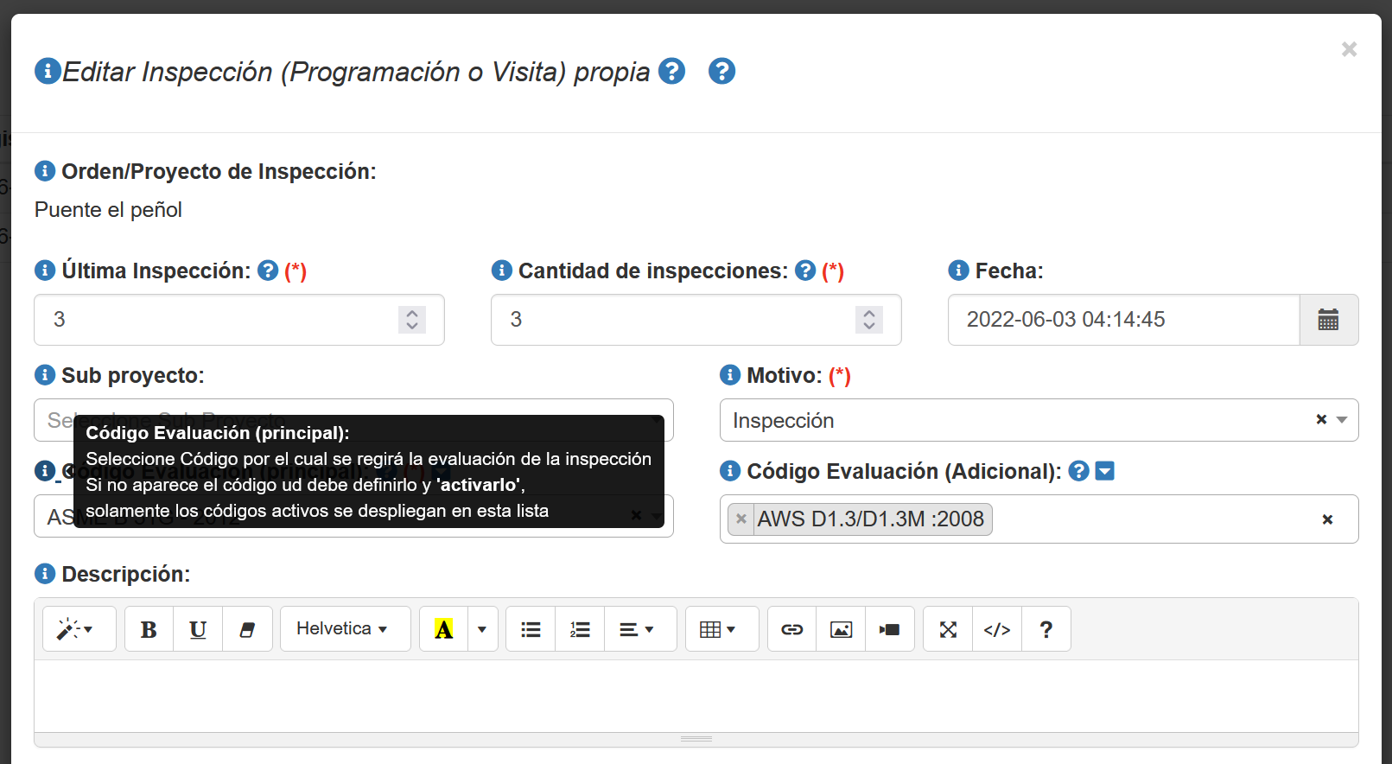Toggle unordered bullet list

click(x=531, y=629)
